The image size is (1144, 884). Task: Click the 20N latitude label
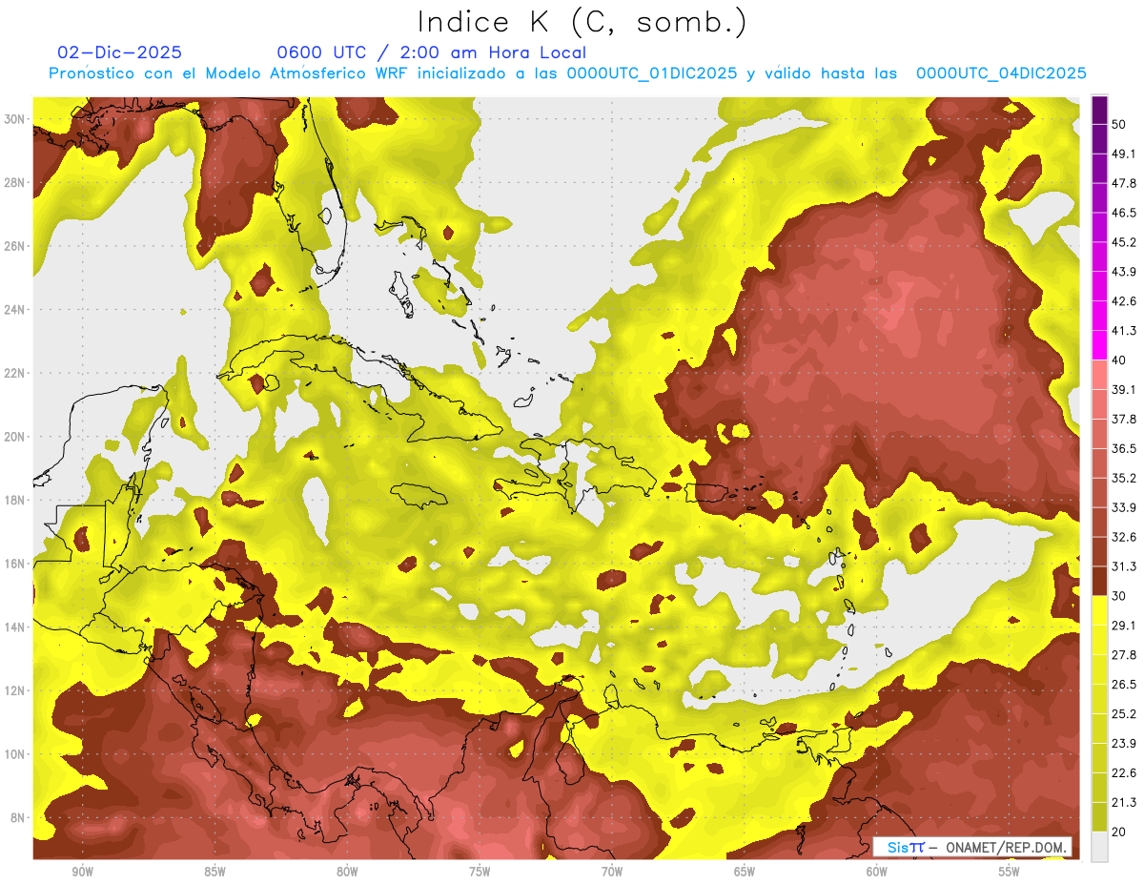pyautogui.click(x=15, y=437)
